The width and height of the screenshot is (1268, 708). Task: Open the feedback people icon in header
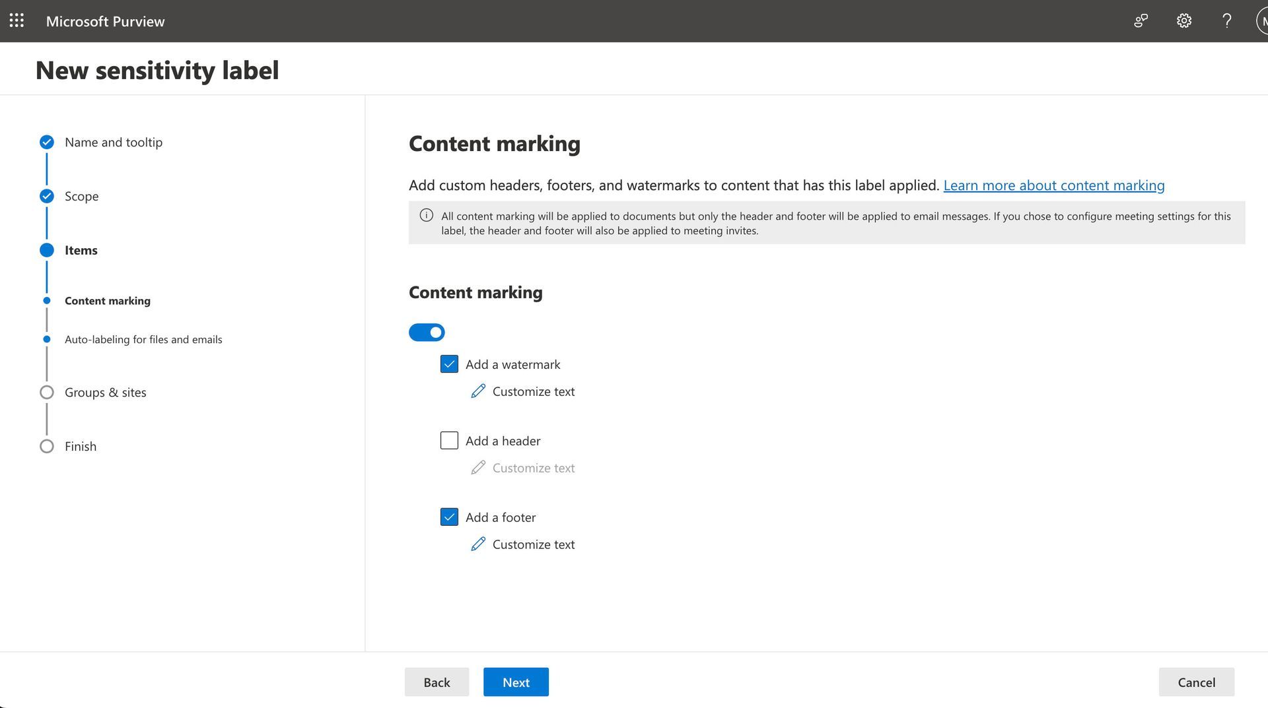[x=1141, y=20]
